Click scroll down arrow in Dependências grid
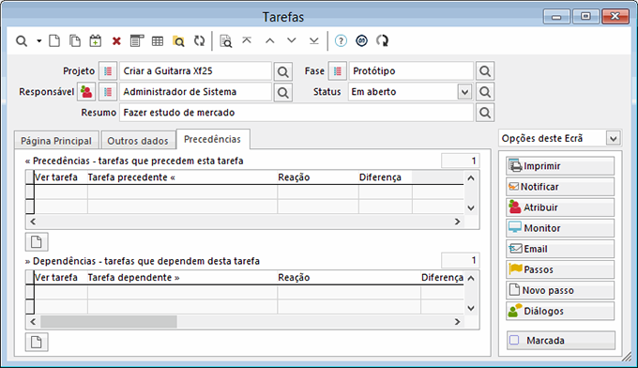This screenshot has height=368, width=638. tap(471, 308)
